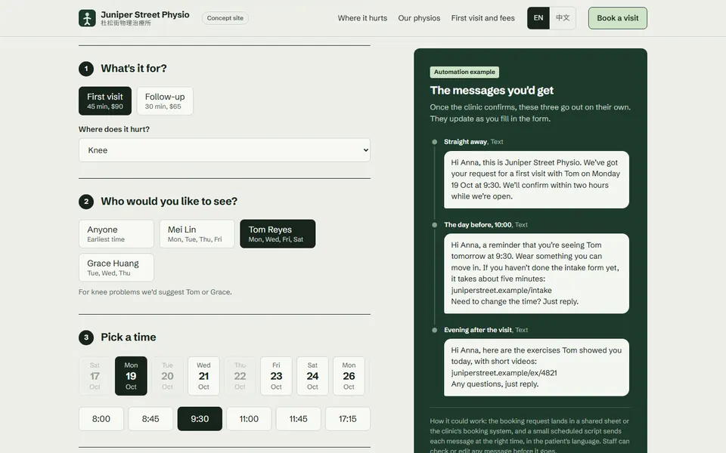Open First visit and fees page
The height and width of the screenshot is (453, 726).
[483, 18]
